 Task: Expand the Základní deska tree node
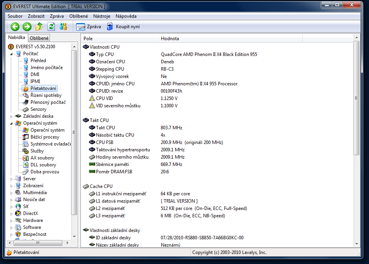[11, 116]
